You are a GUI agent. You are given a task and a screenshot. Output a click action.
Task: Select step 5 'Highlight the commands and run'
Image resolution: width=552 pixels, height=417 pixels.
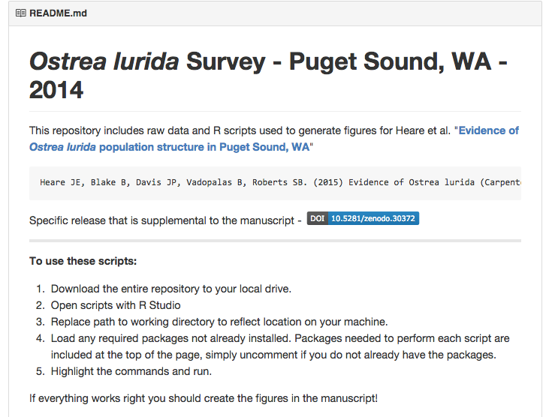[131, 371]
